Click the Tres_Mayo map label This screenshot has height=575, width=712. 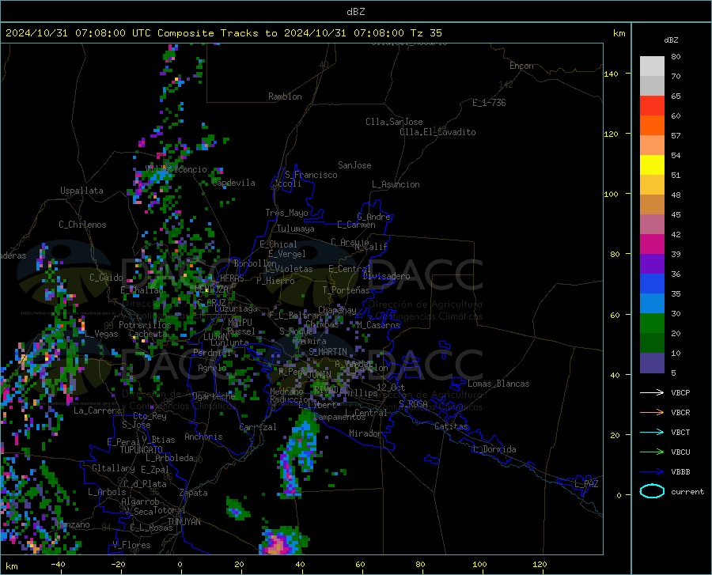pos(286,213)
